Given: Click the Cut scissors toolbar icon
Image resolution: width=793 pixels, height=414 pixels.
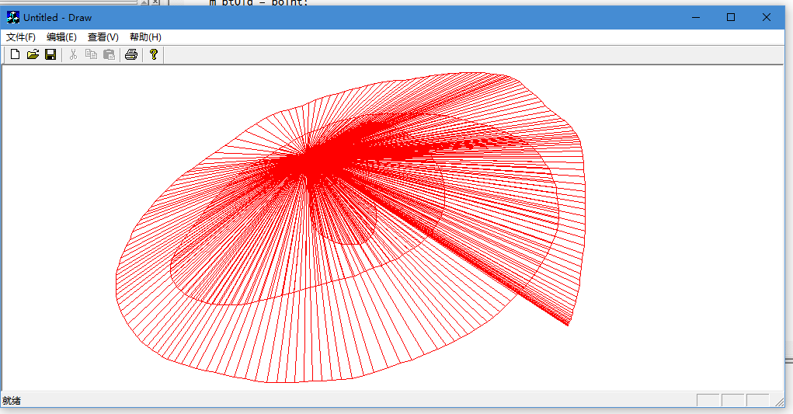Looking at the screenshot, I should click(x=73, y=54).
